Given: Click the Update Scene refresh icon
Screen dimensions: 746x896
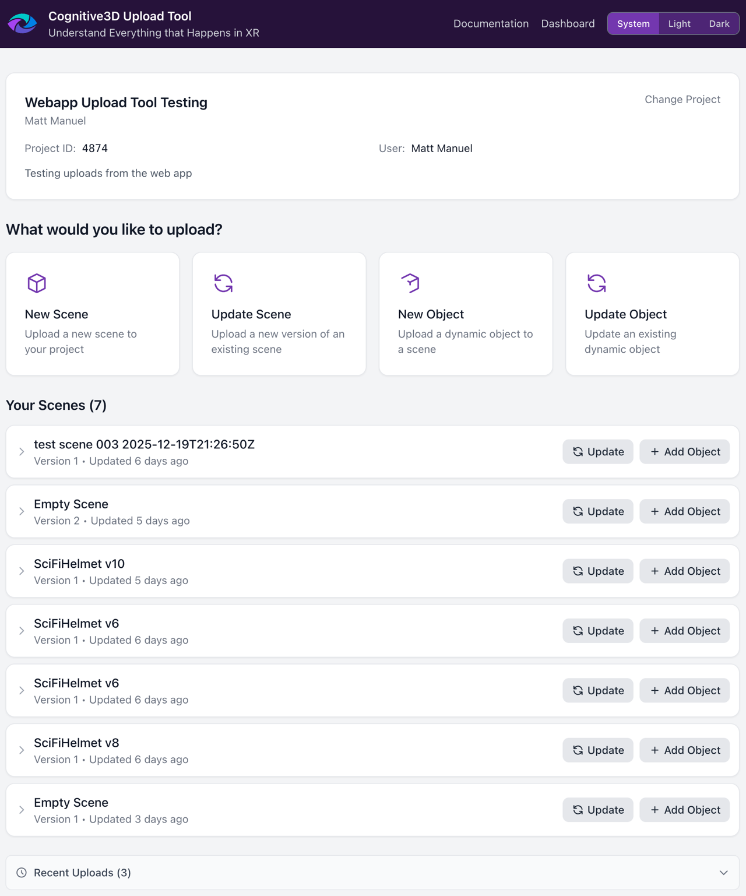Looking at the screenshot, I should click(223, 283).
